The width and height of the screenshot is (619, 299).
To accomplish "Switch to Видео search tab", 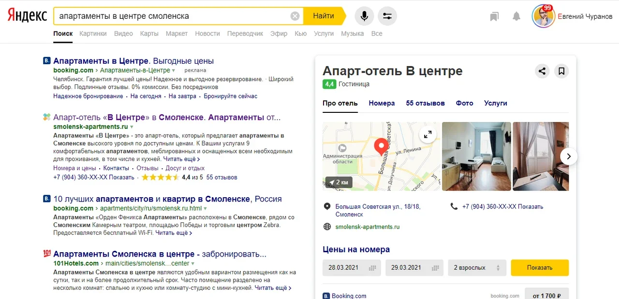I will pyautogui.click(x=123, y=34).
